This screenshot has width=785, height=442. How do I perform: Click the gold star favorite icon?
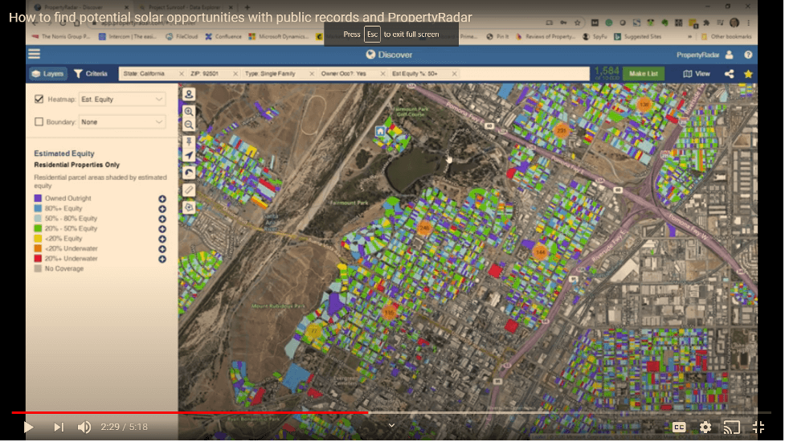pos(749,74)
